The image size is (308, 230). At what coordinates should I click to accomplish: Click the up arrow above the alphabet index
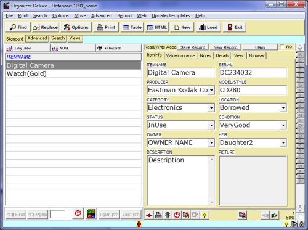tap(300, 48)
